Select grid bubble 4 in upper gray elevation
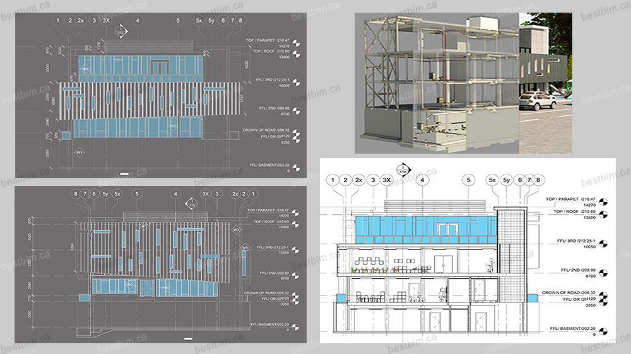Image resolution: width=631 pixels, height=354 pixels. (x=137, y=20)
